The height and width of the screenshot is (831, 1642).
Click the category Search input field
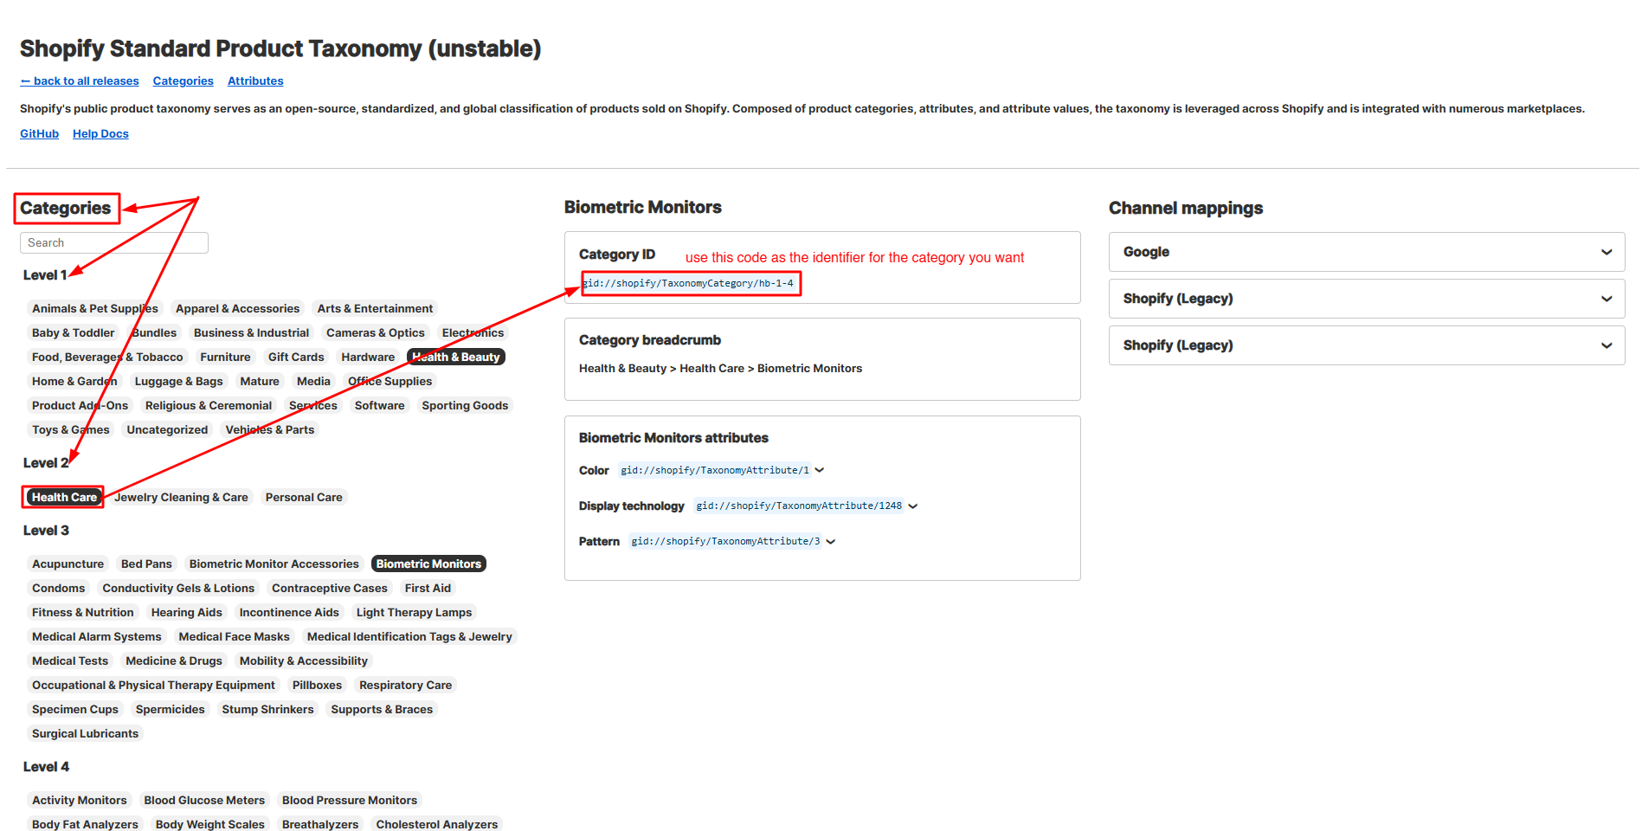(114, 242)
